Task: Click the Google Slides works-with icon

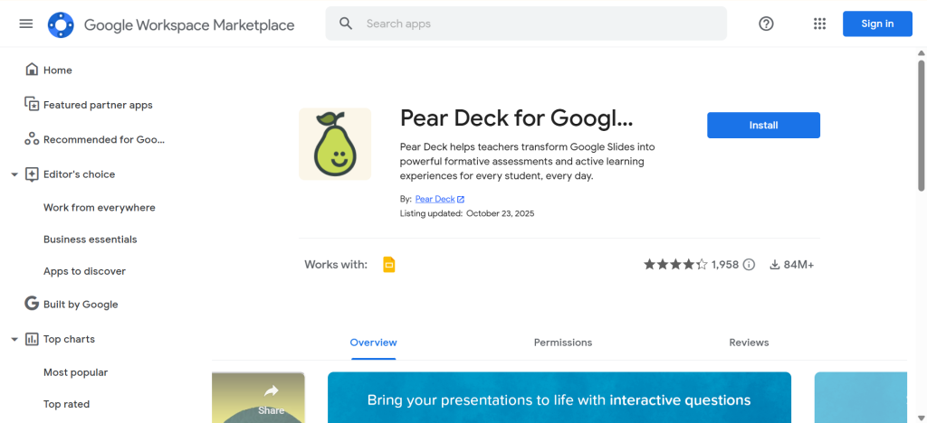Action: coord(388,265)
